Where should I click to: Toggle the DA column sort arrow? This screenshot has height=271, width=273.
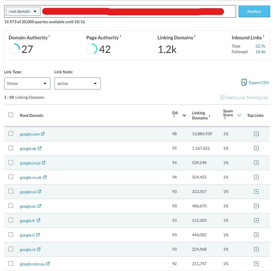(184, 115)
